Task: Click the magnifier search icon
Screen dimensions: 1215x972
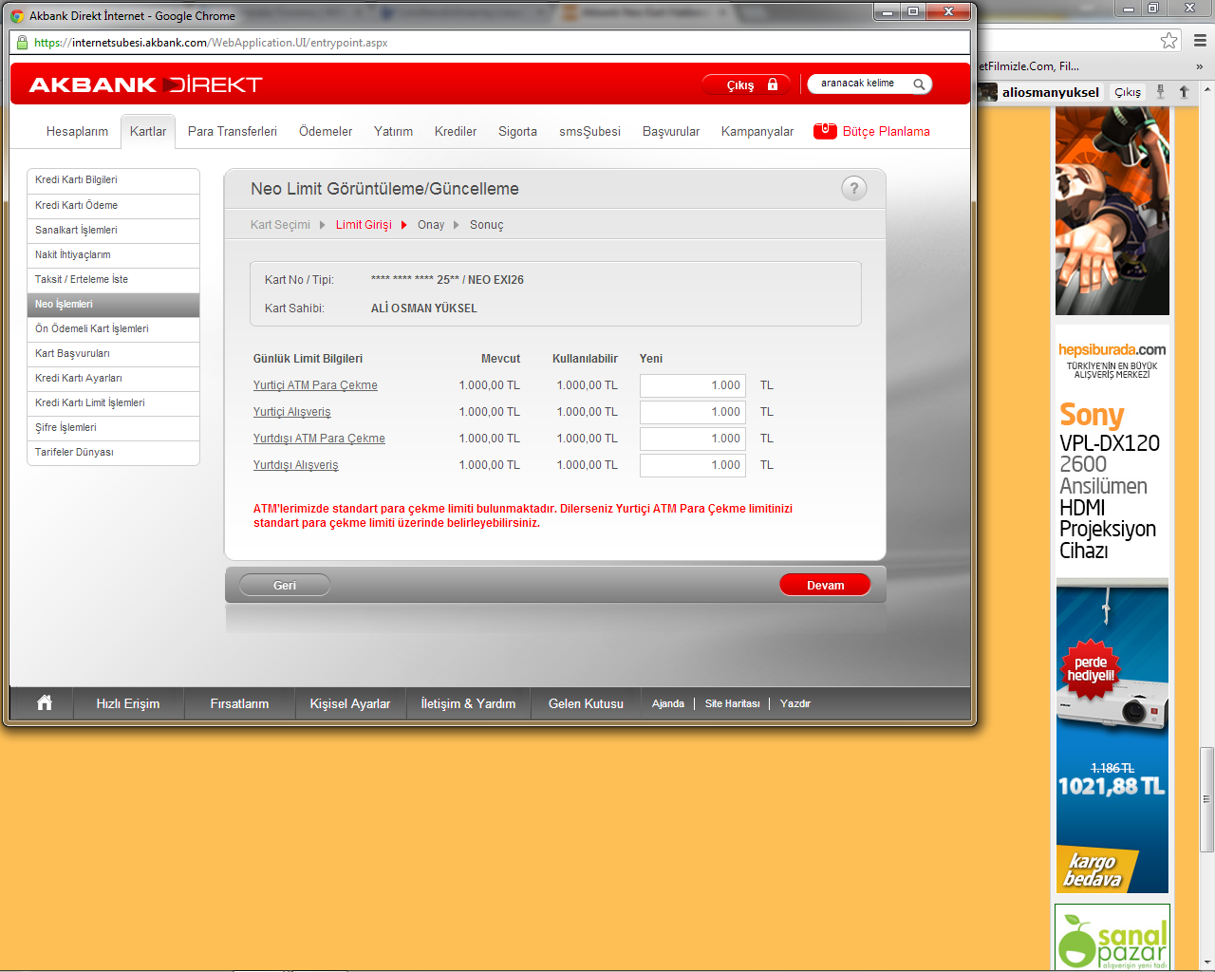Action: [x=919, y=84]
